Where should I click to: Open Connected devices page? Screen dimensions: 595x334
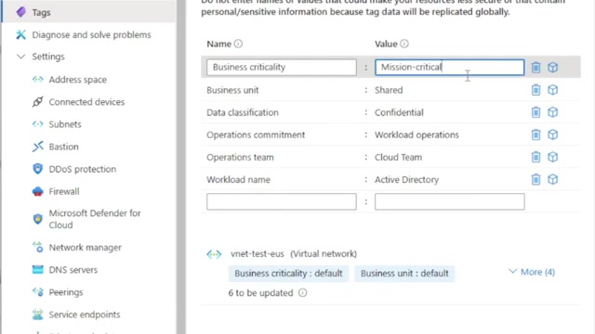coord(86,102)
